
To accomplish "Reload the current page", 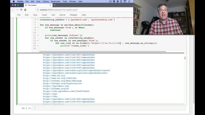I will (21, 10).
